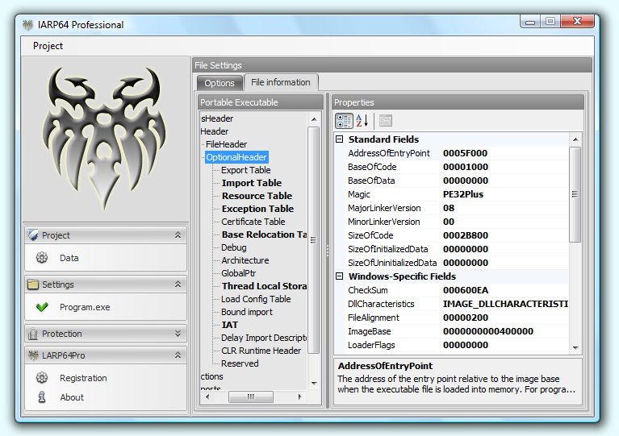Click the SizeOfCode value 0002B800
The image size is (619, 436).
(x=466, y=235)
